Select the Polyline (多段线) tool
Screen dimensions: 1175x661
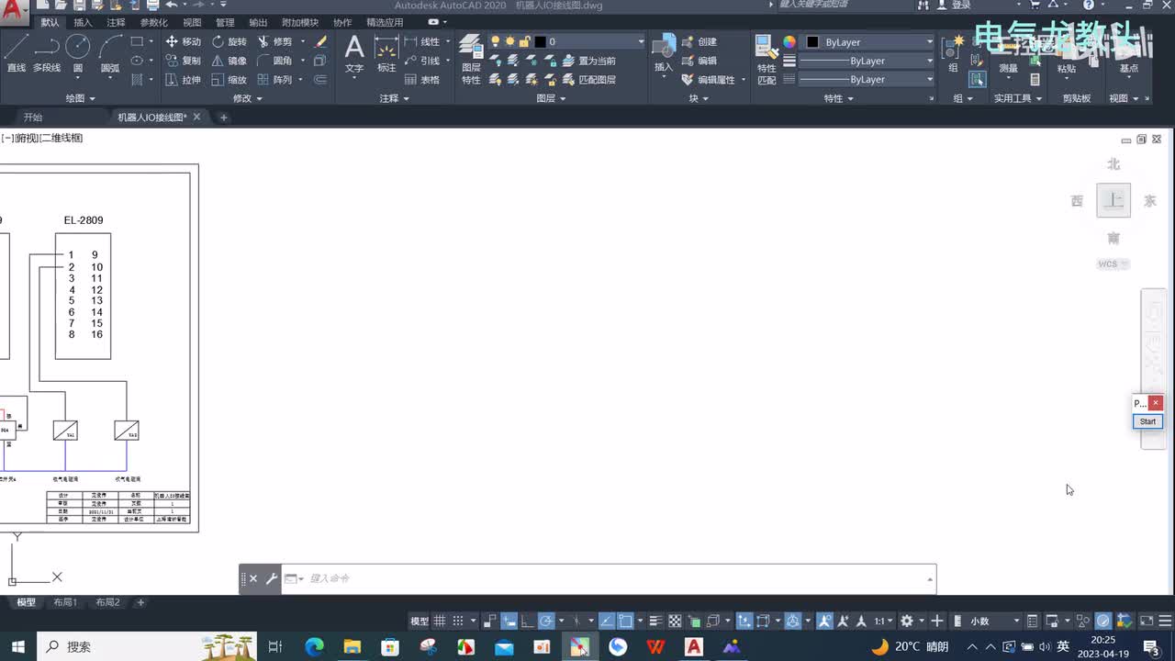pos(47,54)
